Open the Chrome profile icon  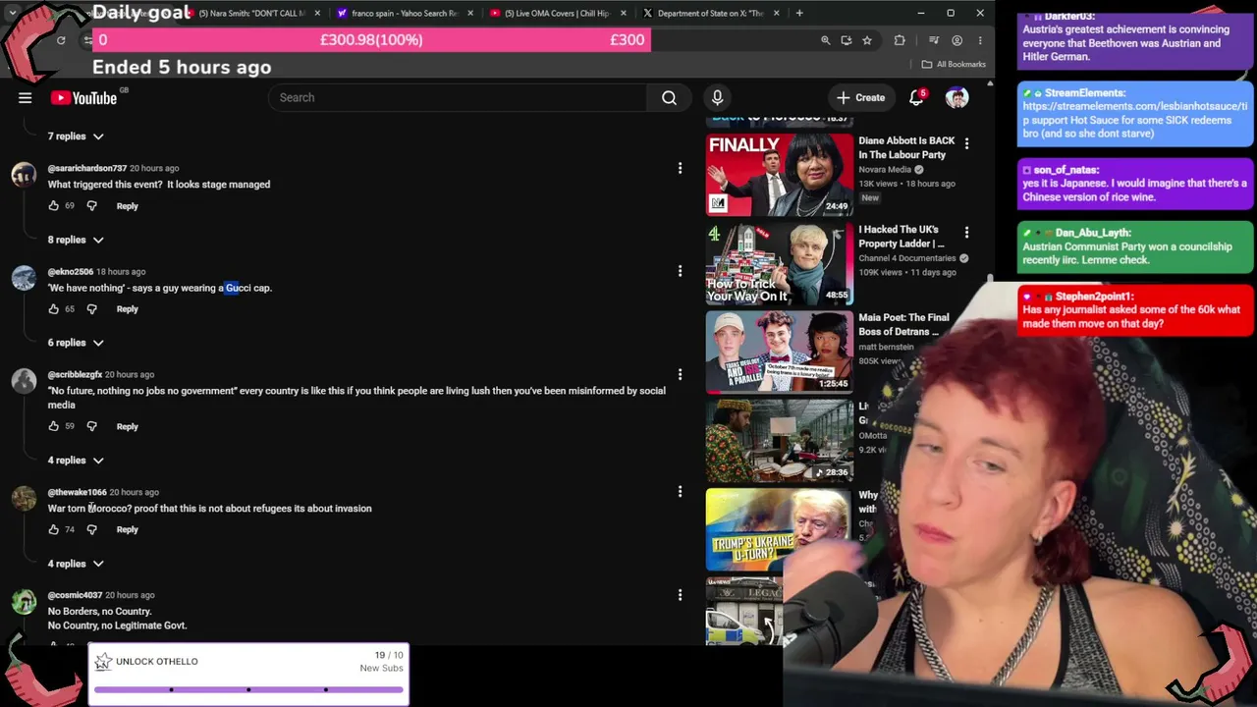[x=956, y=40]
